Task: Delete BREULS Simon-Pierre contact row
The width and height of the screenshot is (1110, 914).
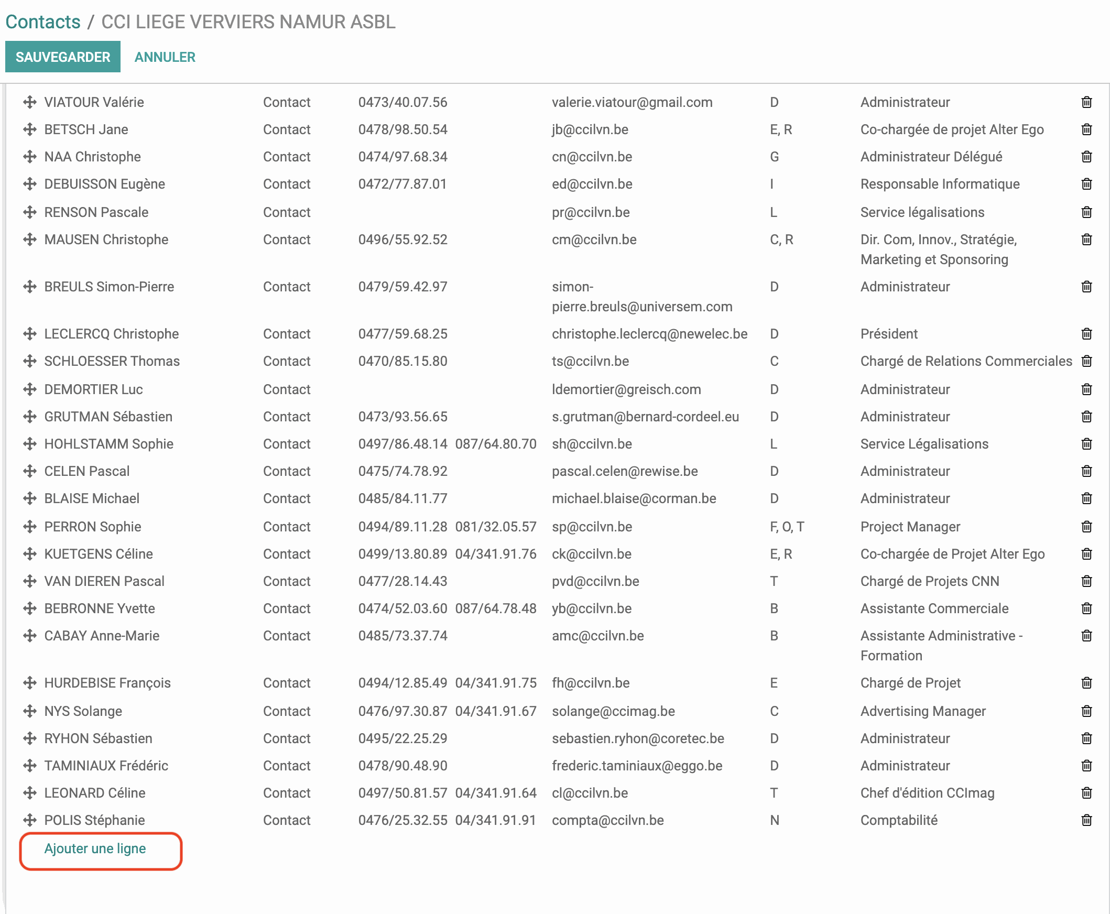Action: point(1086,287)
